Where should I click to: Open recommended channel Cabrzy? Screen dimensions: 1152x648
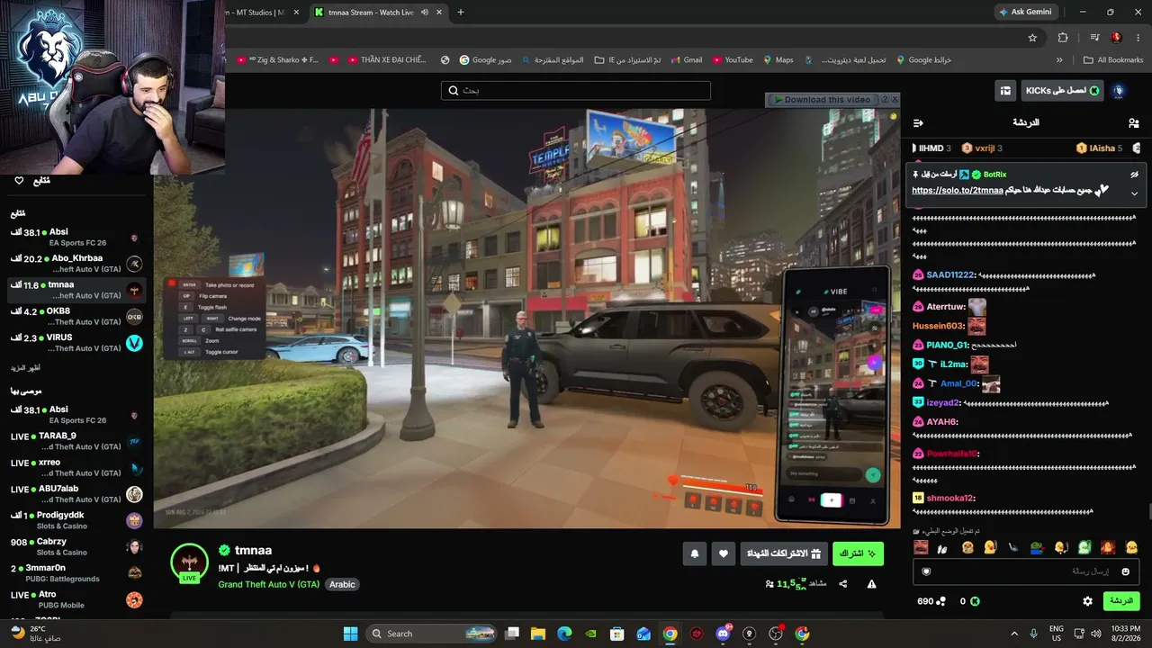click(76, 546)
